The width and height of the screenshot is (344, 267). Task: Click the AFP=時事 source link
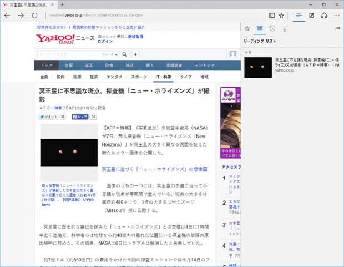pyautogui.click(x=50, y=108)
